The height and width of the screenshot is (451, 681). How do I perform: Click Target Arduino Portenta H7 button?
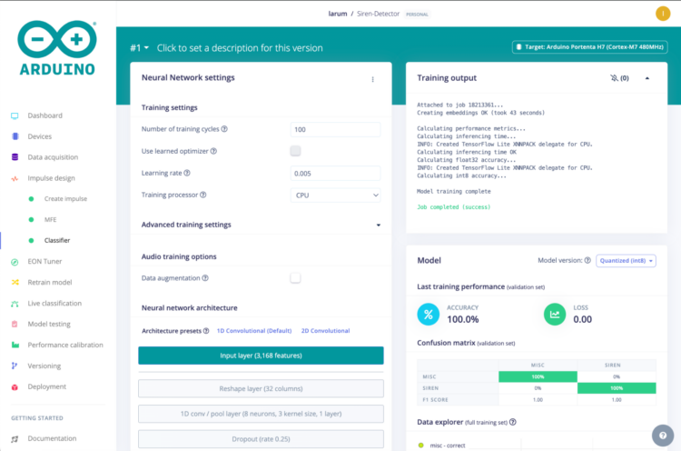[590, 47]
